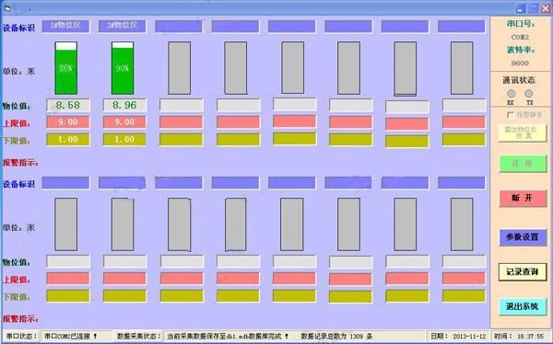Click the third empty gray gauge in top row

click(x=179, y=68)
